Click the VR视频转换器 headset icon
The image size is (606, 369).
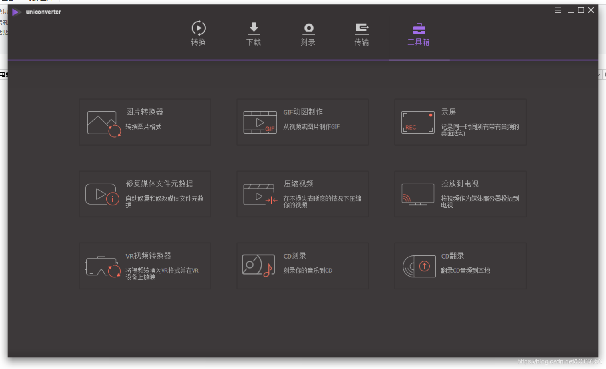coord(103,267)
